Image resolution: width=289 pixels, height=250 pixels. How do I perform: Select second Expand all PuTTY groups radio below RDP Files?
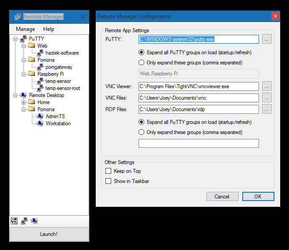coord(141,122)
